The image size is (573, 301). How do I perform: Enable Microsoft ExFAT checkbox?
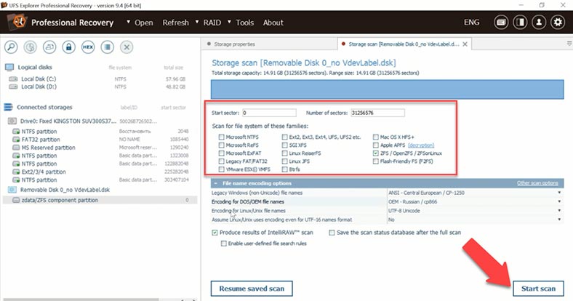coord(221,153)
